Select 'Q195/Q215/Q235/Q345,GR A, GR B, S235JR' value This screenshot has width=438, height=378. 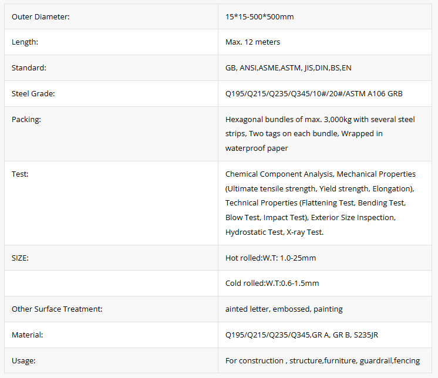[302, 335]
